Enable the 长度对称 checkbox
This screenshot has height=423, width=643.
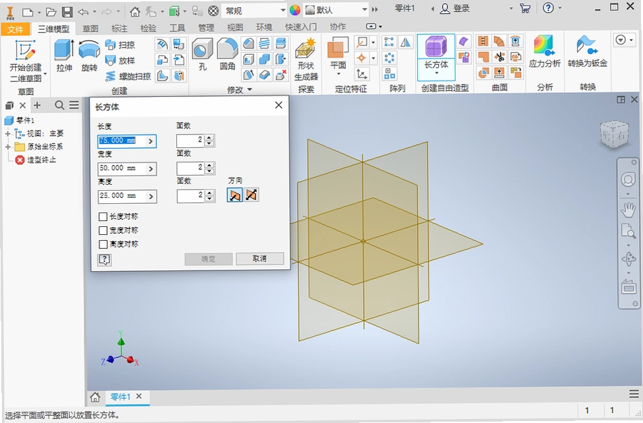(x=103, y=216)
